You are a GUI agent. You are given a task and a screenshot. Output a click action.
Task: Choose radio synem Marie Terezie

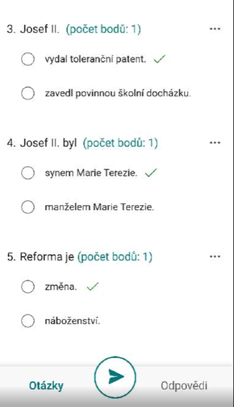click(28, 173)
